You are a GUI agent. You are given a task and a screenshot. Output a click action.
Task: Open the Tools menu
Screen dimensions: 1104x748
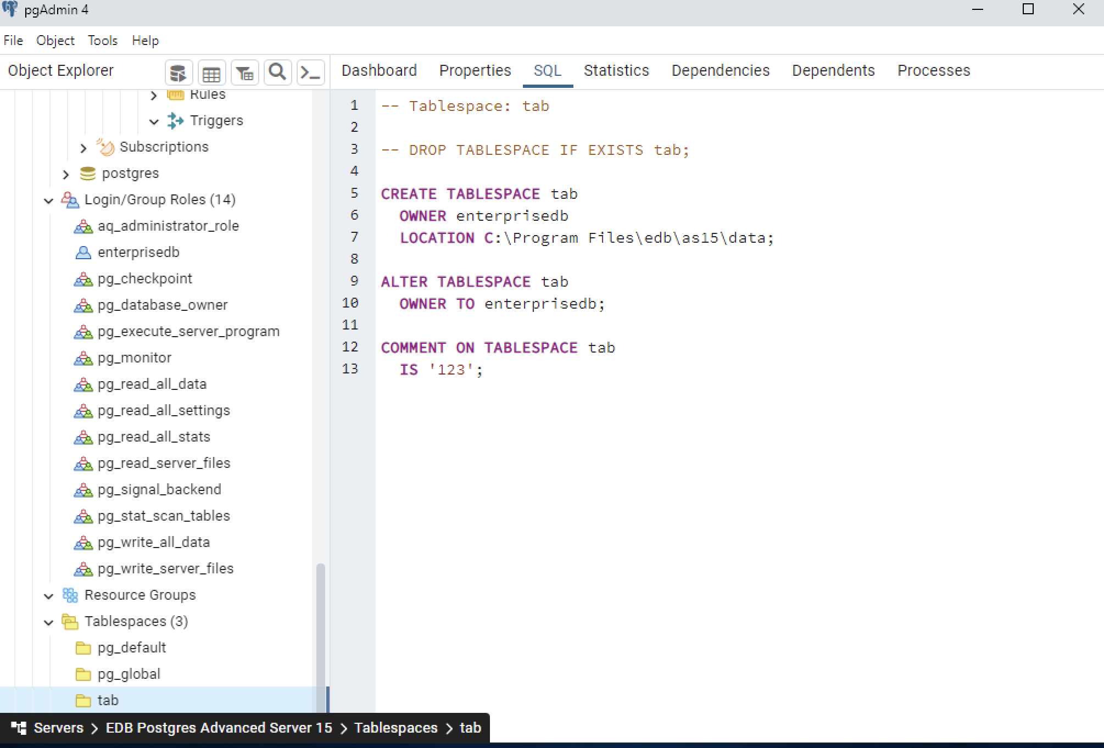(x=102, y=40)
